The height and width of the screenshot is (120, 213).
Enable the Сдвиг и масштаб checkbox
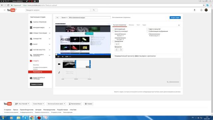click(147, 29)
